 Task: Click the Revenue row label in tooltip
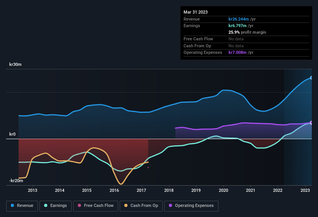[x=192, y=19]
